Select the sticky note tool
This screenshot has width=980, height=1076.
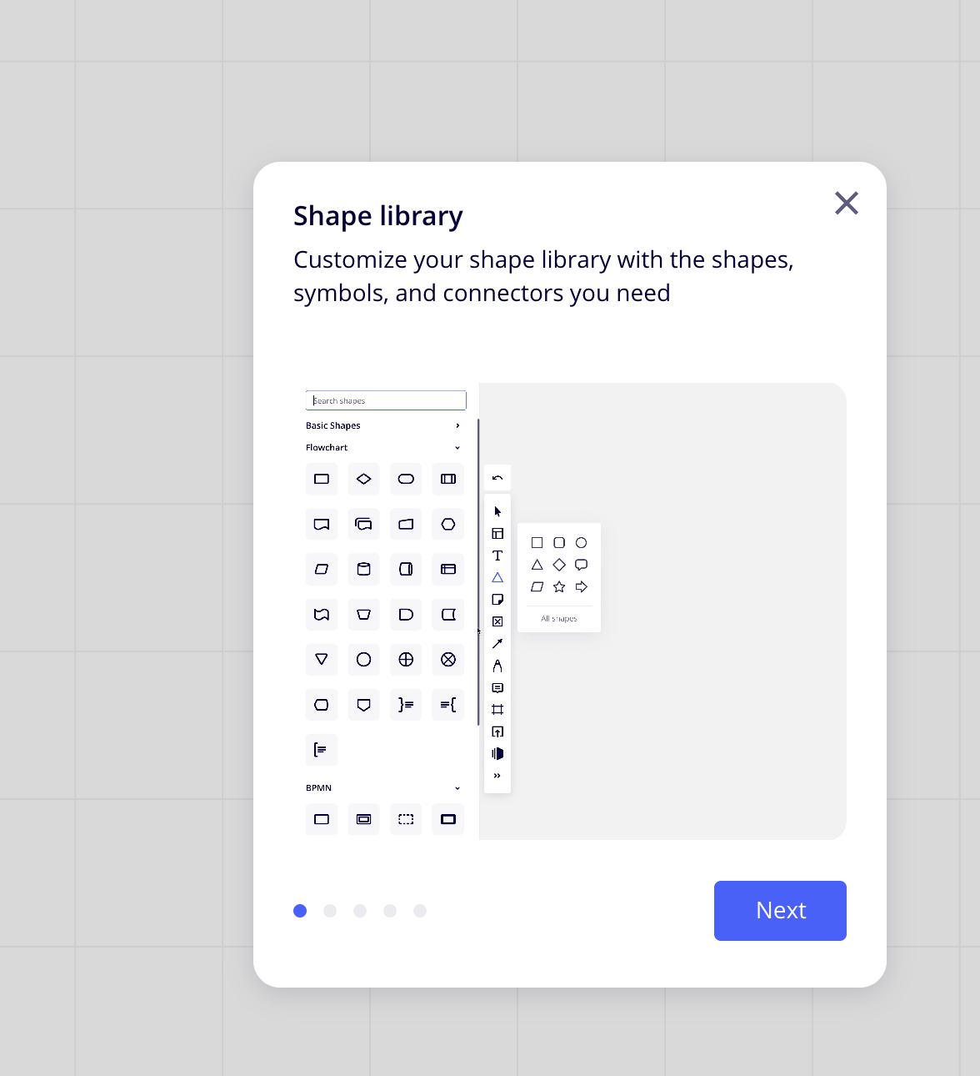point(497,600)
